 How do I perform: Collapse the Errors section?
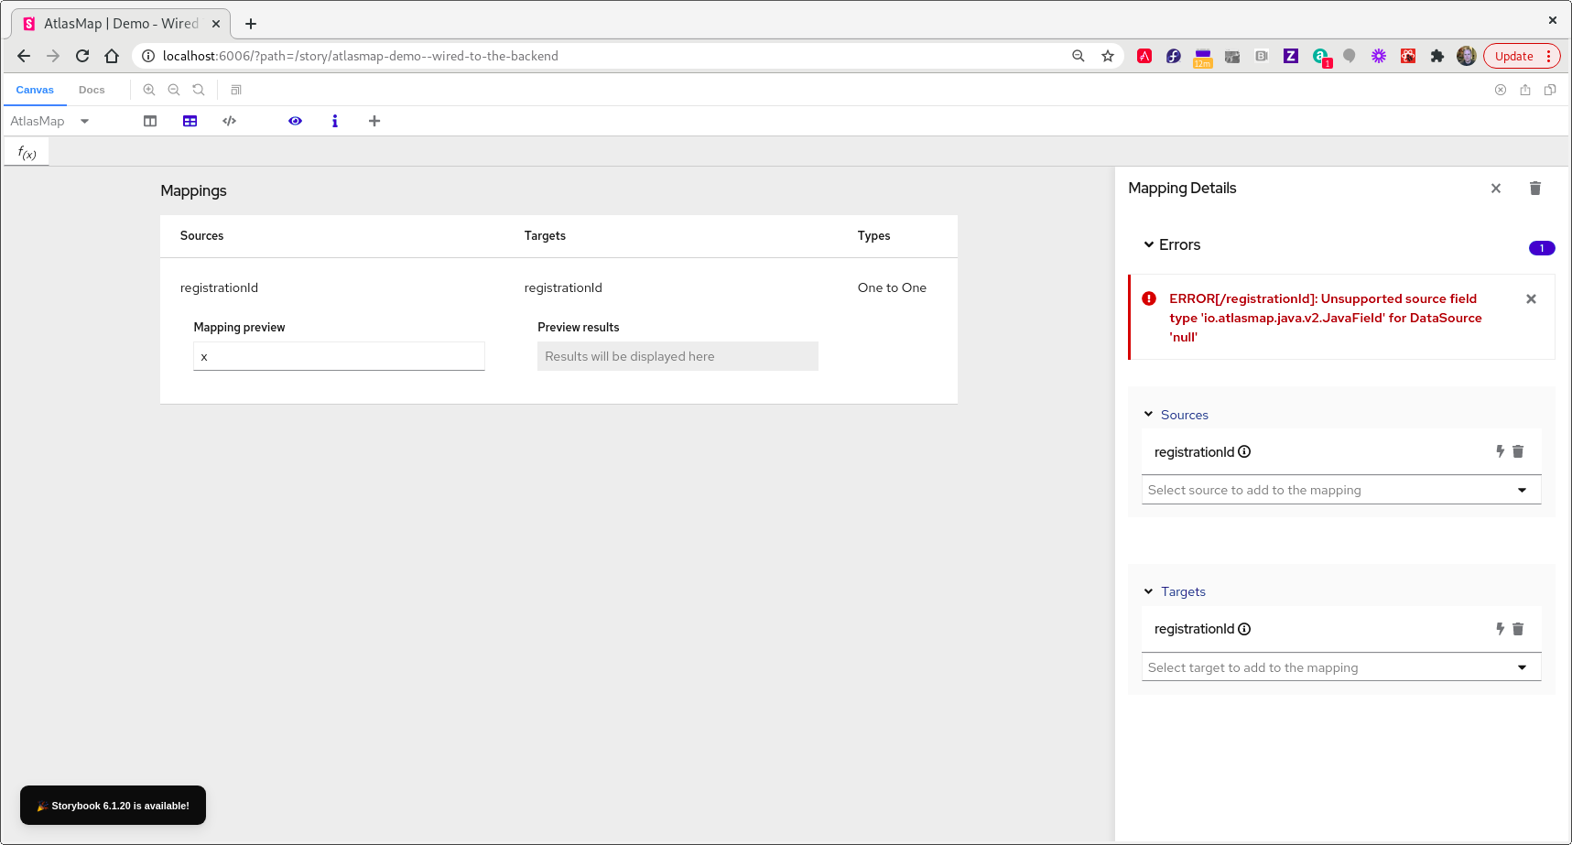click(1149, 244)
